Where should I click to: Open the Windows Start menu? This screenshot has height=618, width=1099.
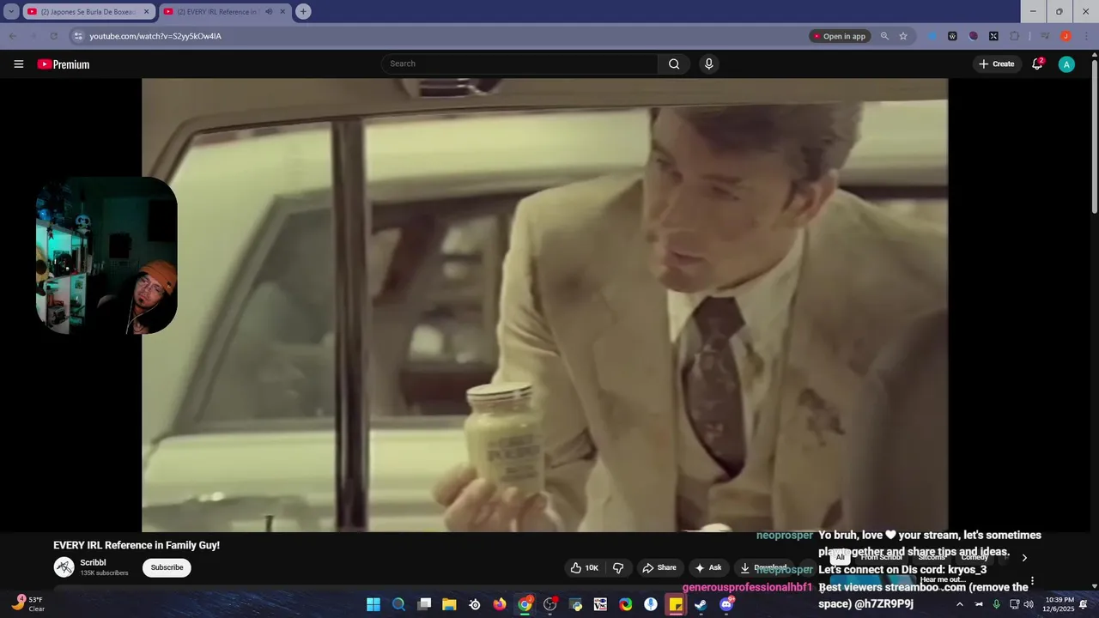click(373, 604)
